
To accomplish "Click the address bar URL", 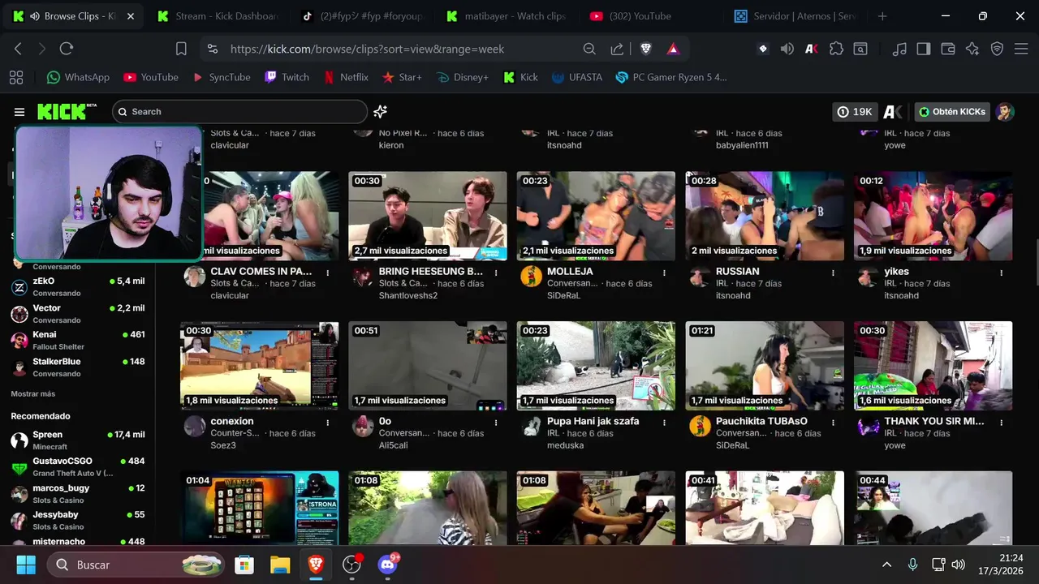I will point(367,49).
